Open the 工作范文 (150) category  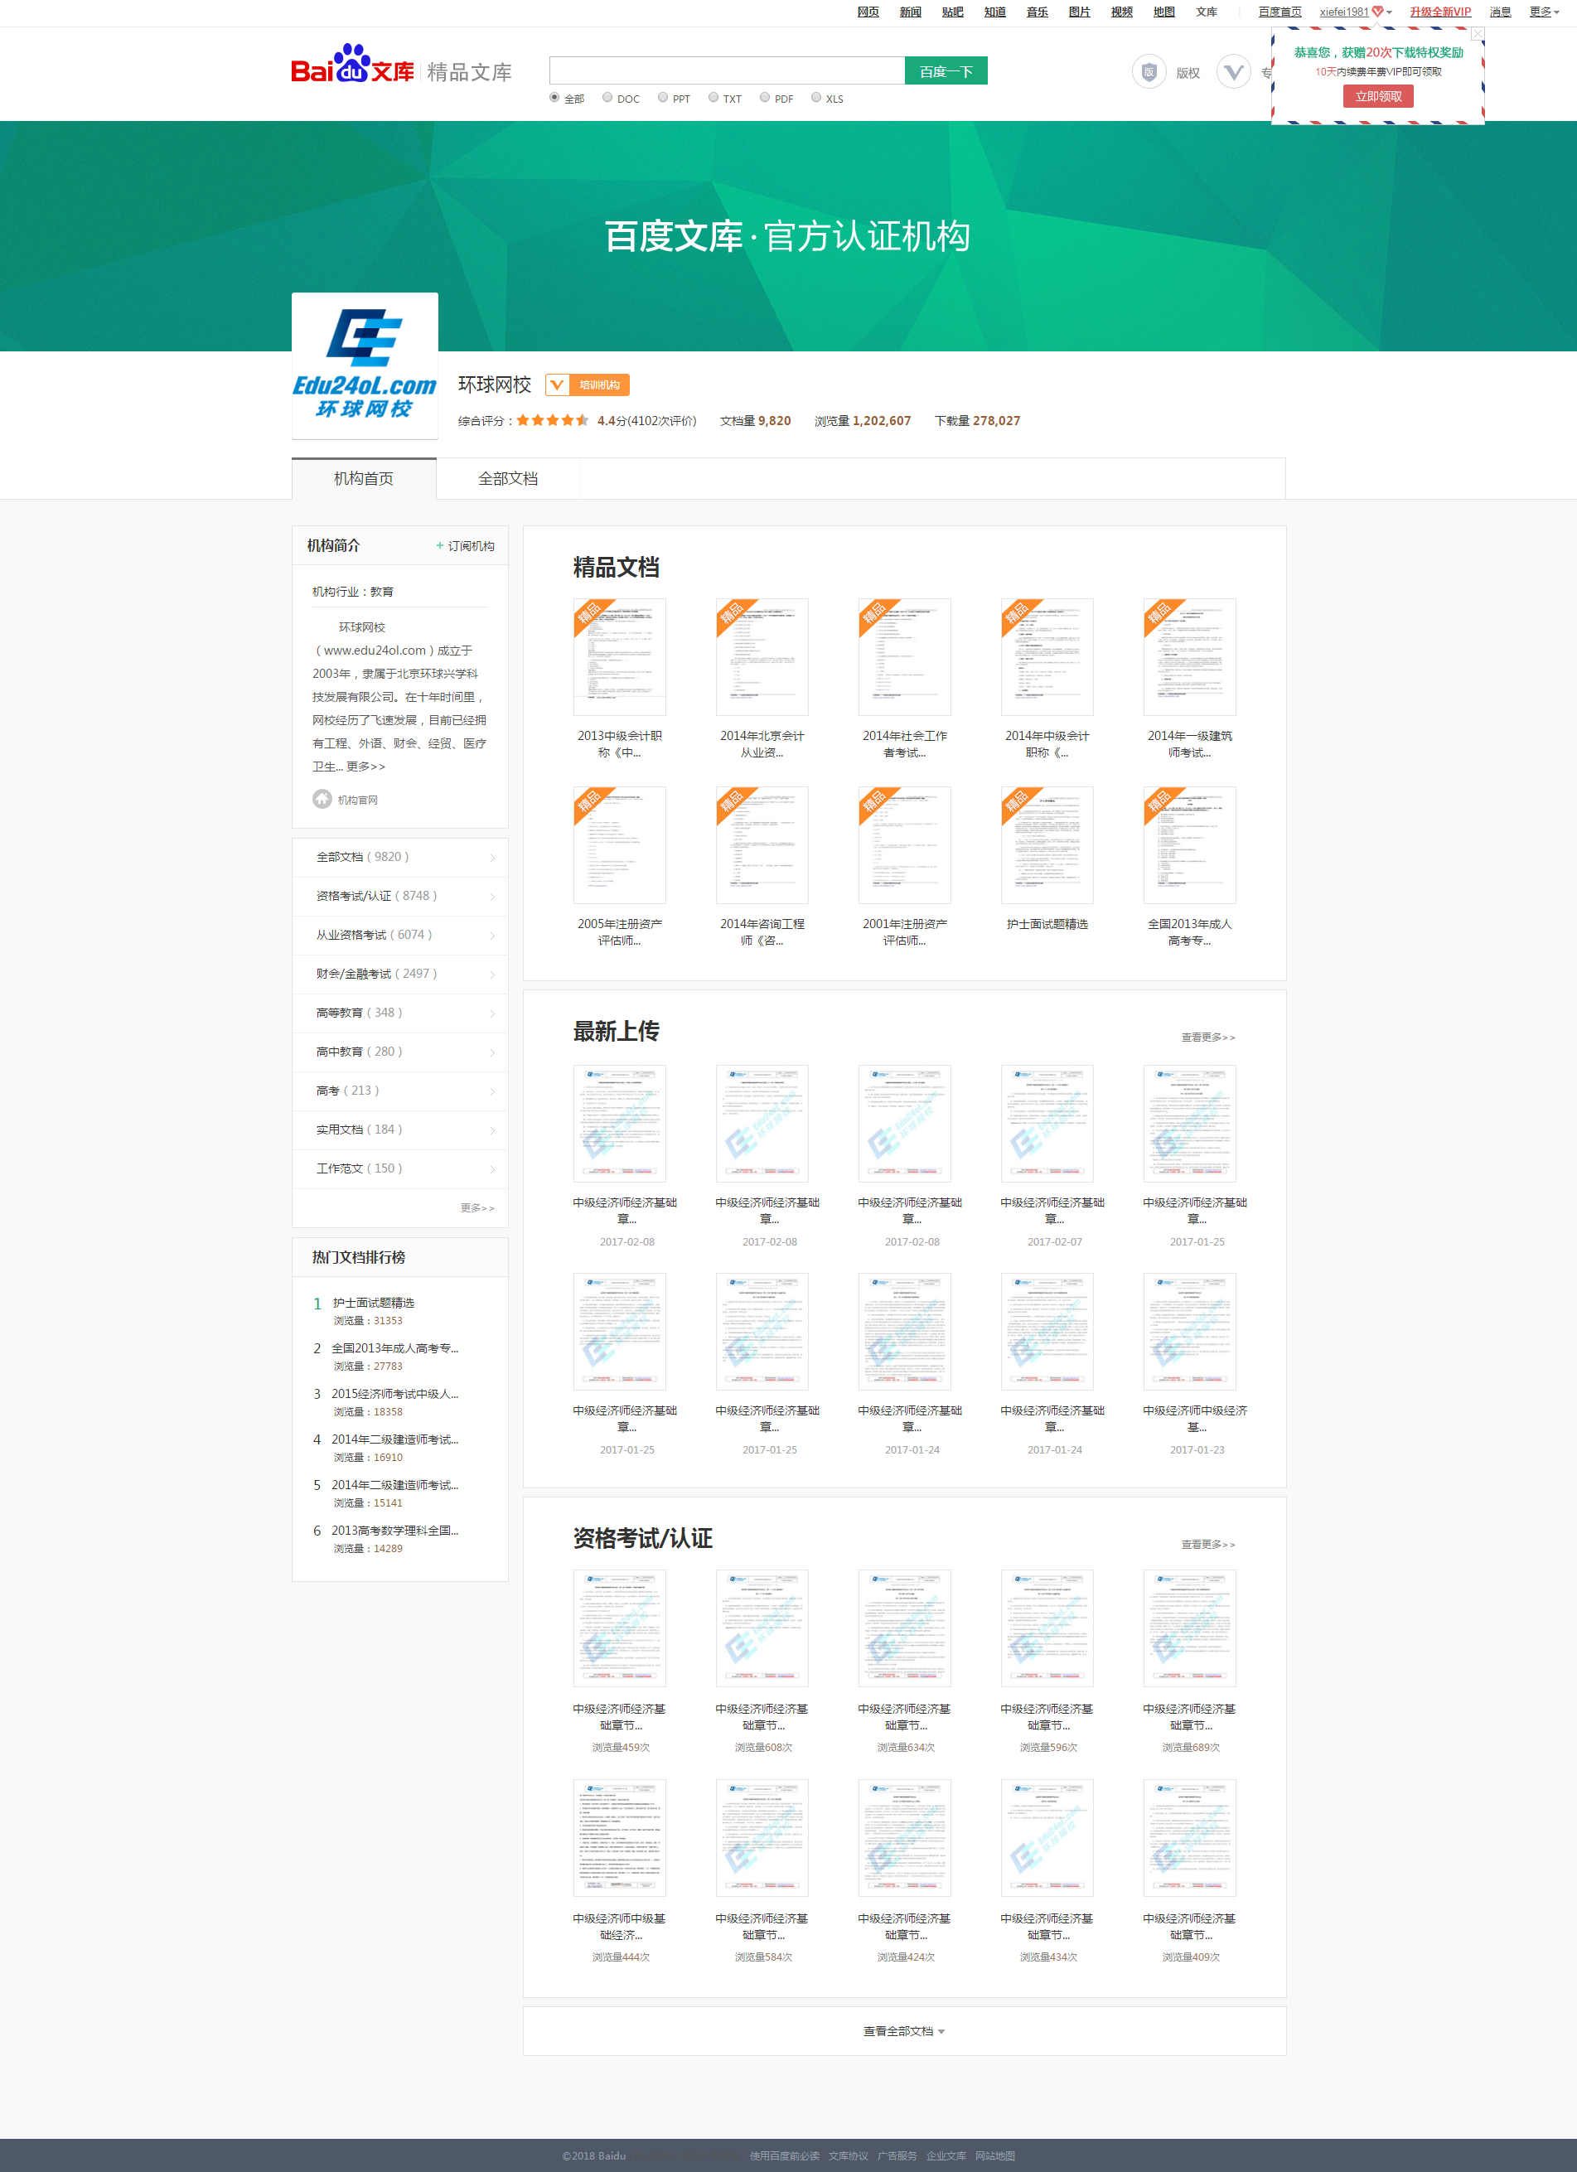click(x=400, y=1168)
